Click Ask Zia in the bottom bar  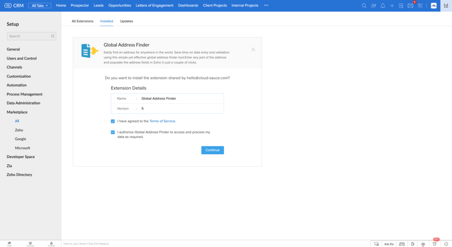point(388,244)
